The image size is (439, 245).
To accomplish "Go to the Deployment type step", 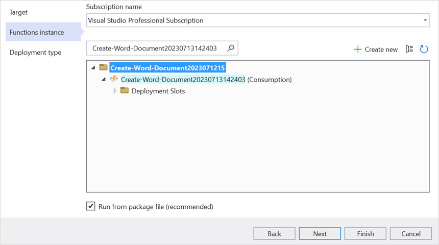I will point(35,53).
